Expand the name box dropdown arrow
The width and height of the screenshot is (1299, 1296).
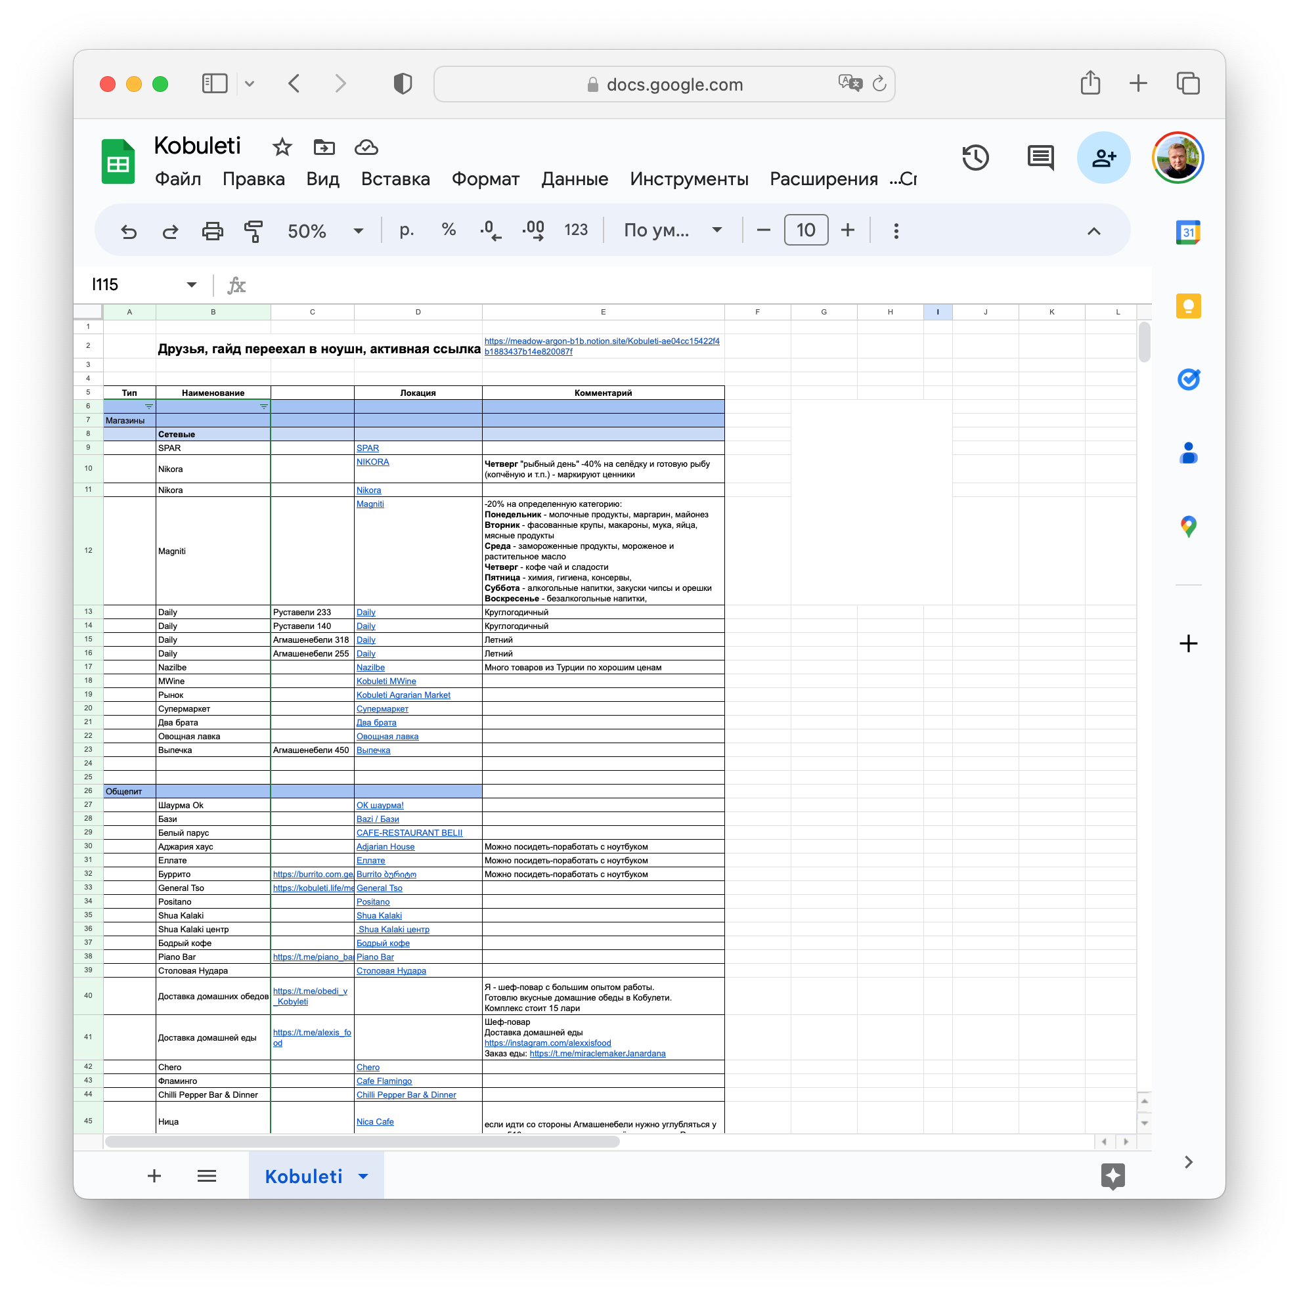[192, 285]
